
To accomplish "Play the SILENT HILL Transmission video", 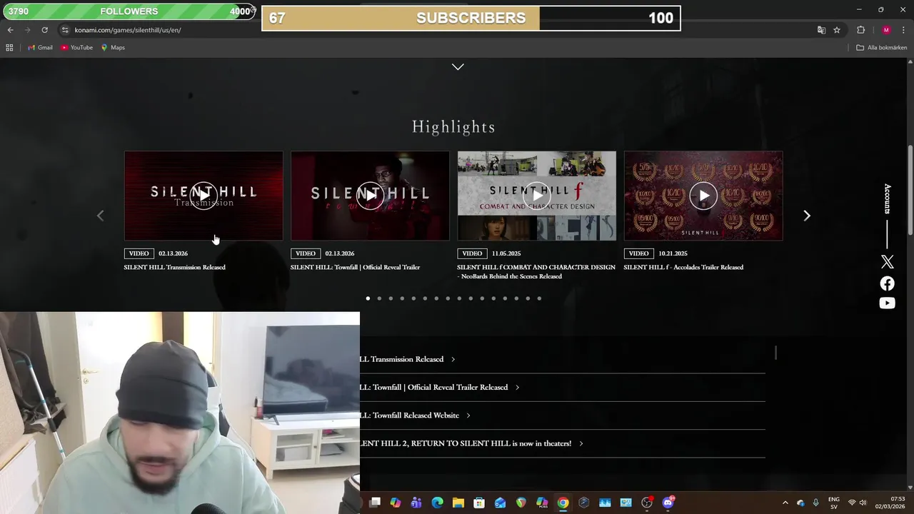I will [x=204, y=196].
